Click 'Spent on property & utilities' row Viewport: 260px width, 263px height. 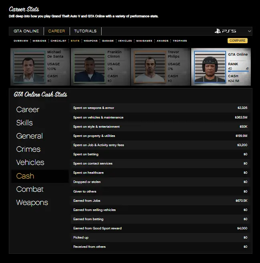coord(160,136)
